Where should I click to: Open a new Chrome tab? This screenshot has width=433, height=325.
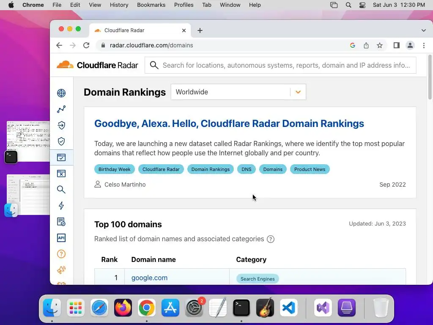pos(200,30)
